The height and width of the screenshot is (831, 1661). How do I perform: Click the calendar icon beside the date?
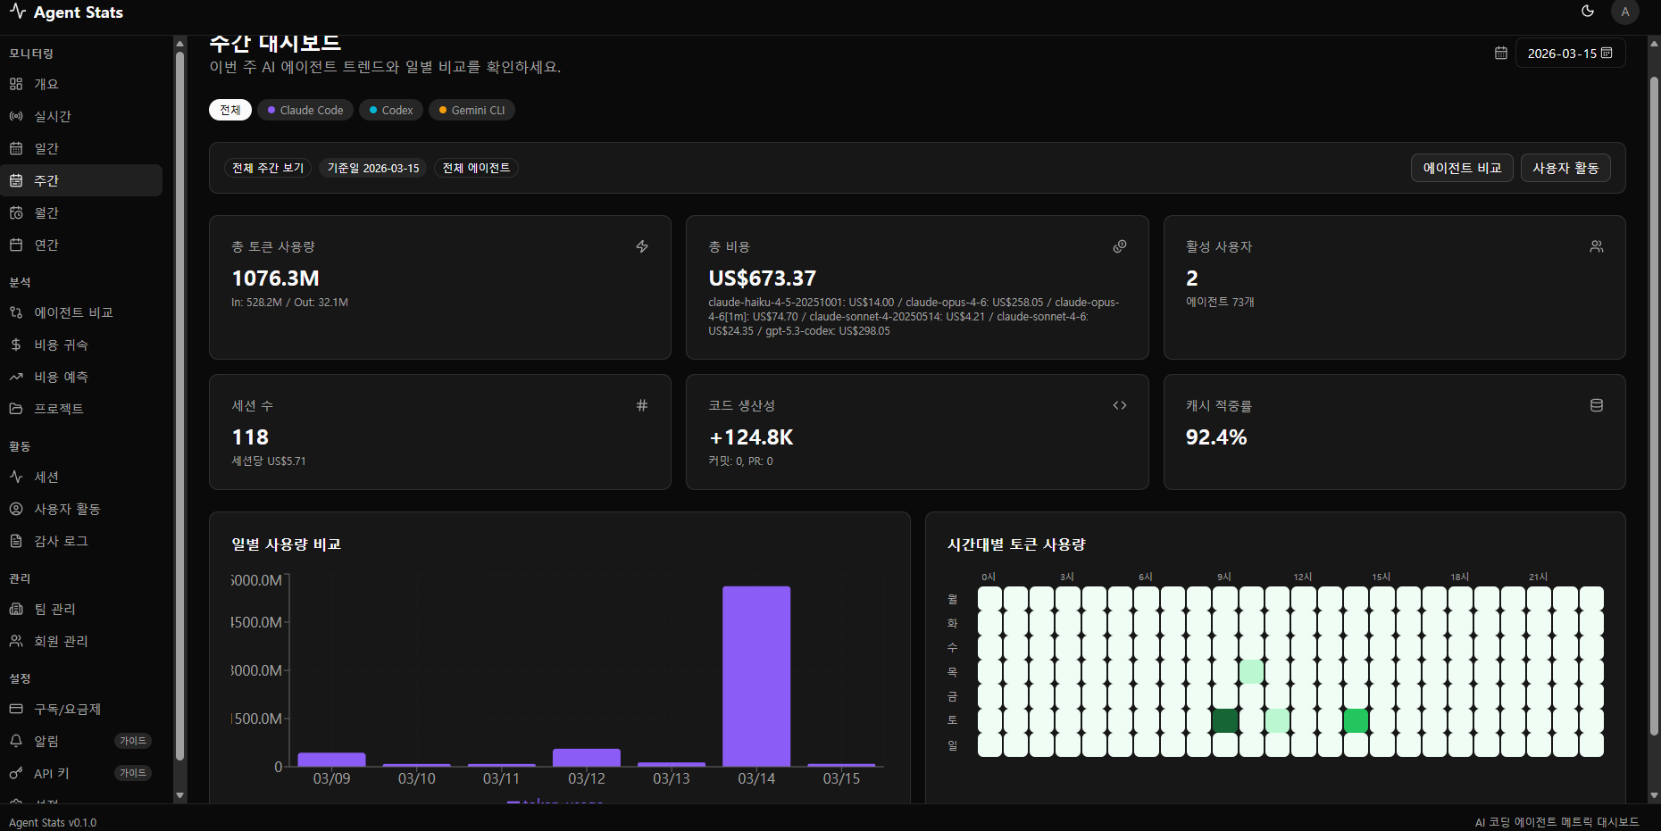coord(1501,54)
